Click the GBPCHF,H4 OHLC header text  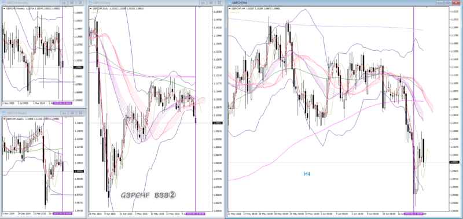(x=256, y=9)
